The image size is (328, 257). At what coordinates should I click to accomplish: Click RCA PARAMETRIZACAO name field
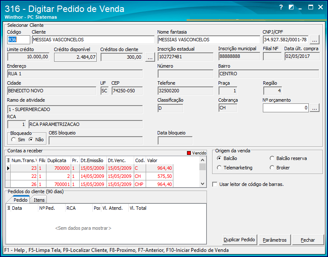pos(86,125)
